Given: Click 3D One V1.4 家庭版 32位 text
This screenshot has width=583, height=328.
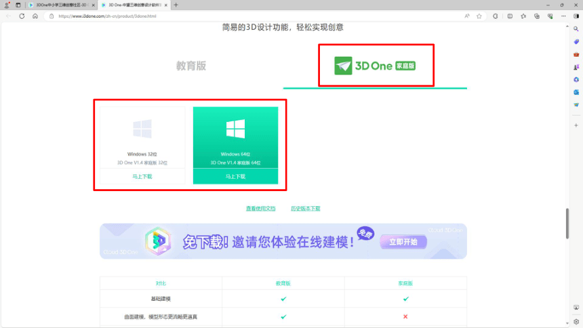Looking at the screenshot, I should click(x=142, y=163).
